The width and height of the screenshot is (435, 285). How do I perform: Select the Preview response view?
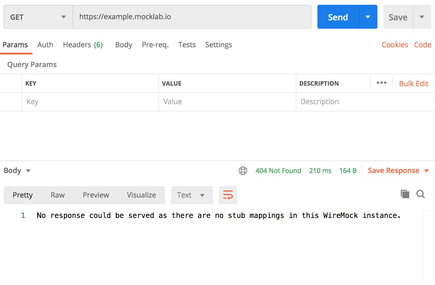click(96, 195)
